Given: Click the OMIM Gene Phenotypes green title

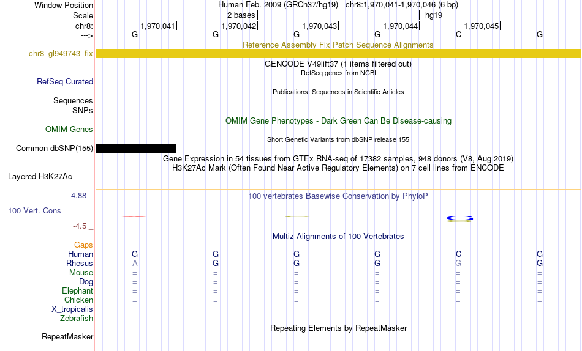Looking at the screenshot, I should [339, 121].
